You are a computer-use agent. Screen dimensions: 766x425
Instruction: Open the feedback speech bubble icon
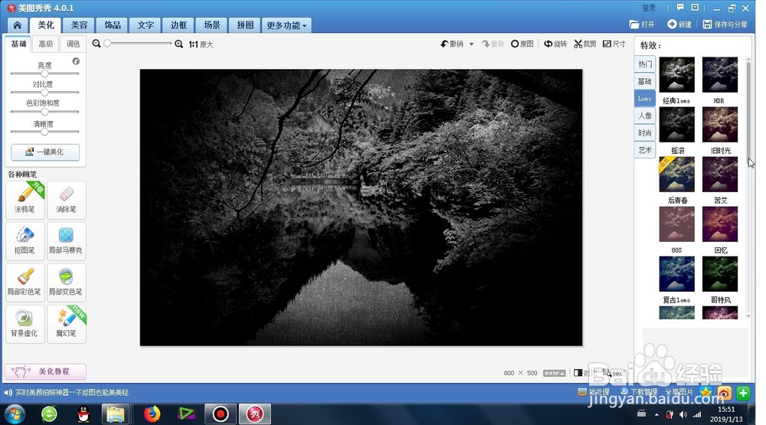680,8
